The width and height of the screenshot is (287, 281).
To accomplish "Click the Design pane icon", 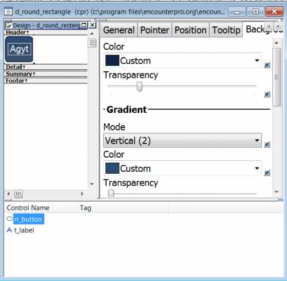I will (9, 25).
